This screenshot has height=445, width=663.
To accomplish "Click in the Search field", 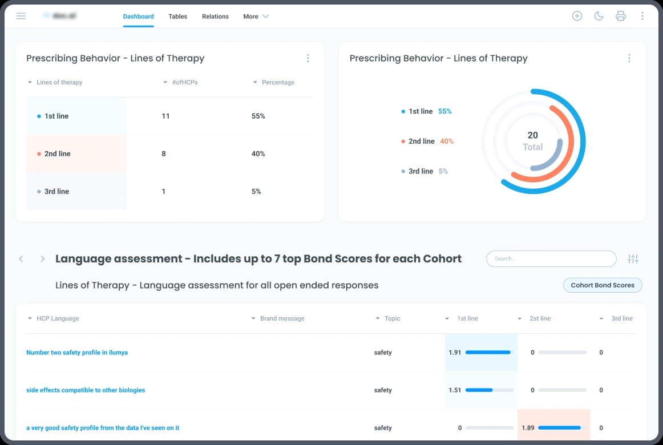I will click(x=551, y=258).
